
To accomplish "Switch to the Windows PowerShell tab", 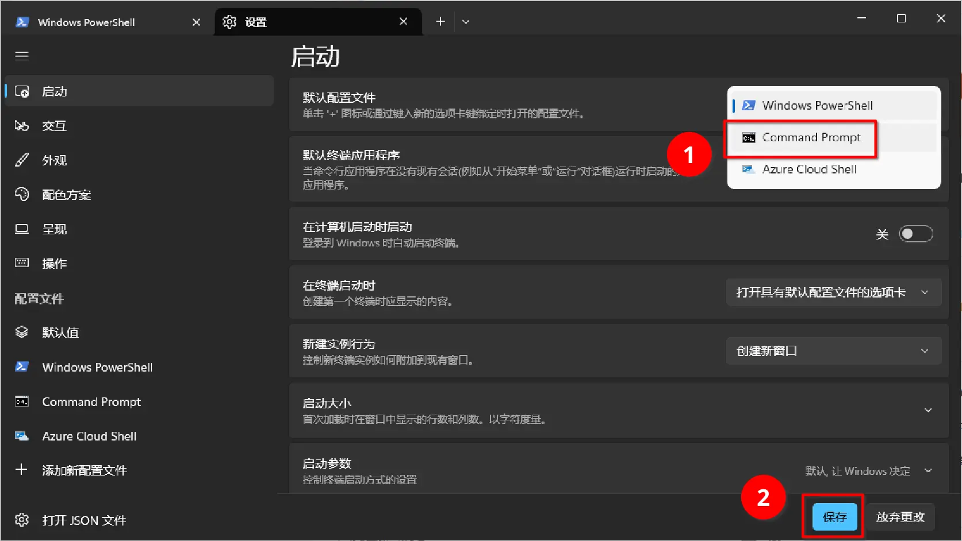I will point(108,22).
